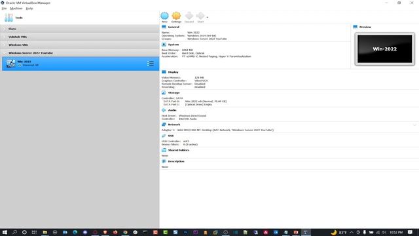Image resolution: width=419 pixels, height=236 pixels.
Task: Expand the Class VM group
Action: point(80,29)
